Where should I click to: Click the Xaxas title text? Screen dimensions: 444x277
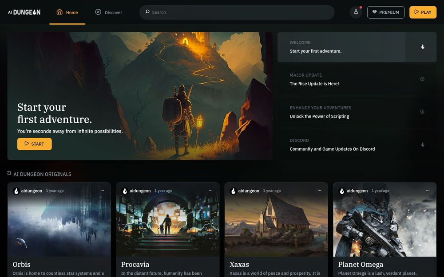pyautogui.click(x=239, y=264)
